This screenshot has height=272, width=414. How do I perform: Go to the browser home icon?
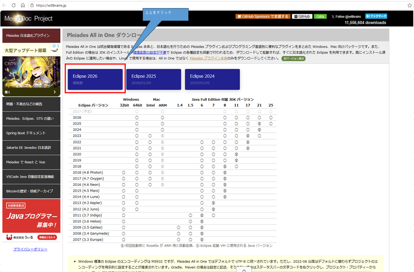(23, 5)
